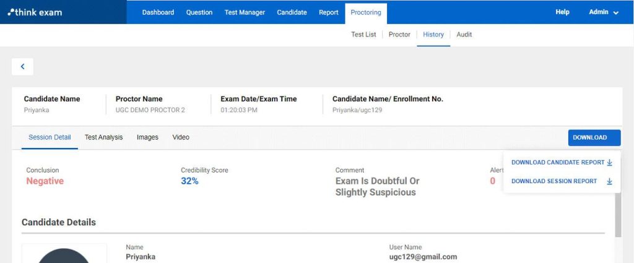Viewport: 634px width, 263px height.
Task: Open the Question menu
Action: point(199,12)
